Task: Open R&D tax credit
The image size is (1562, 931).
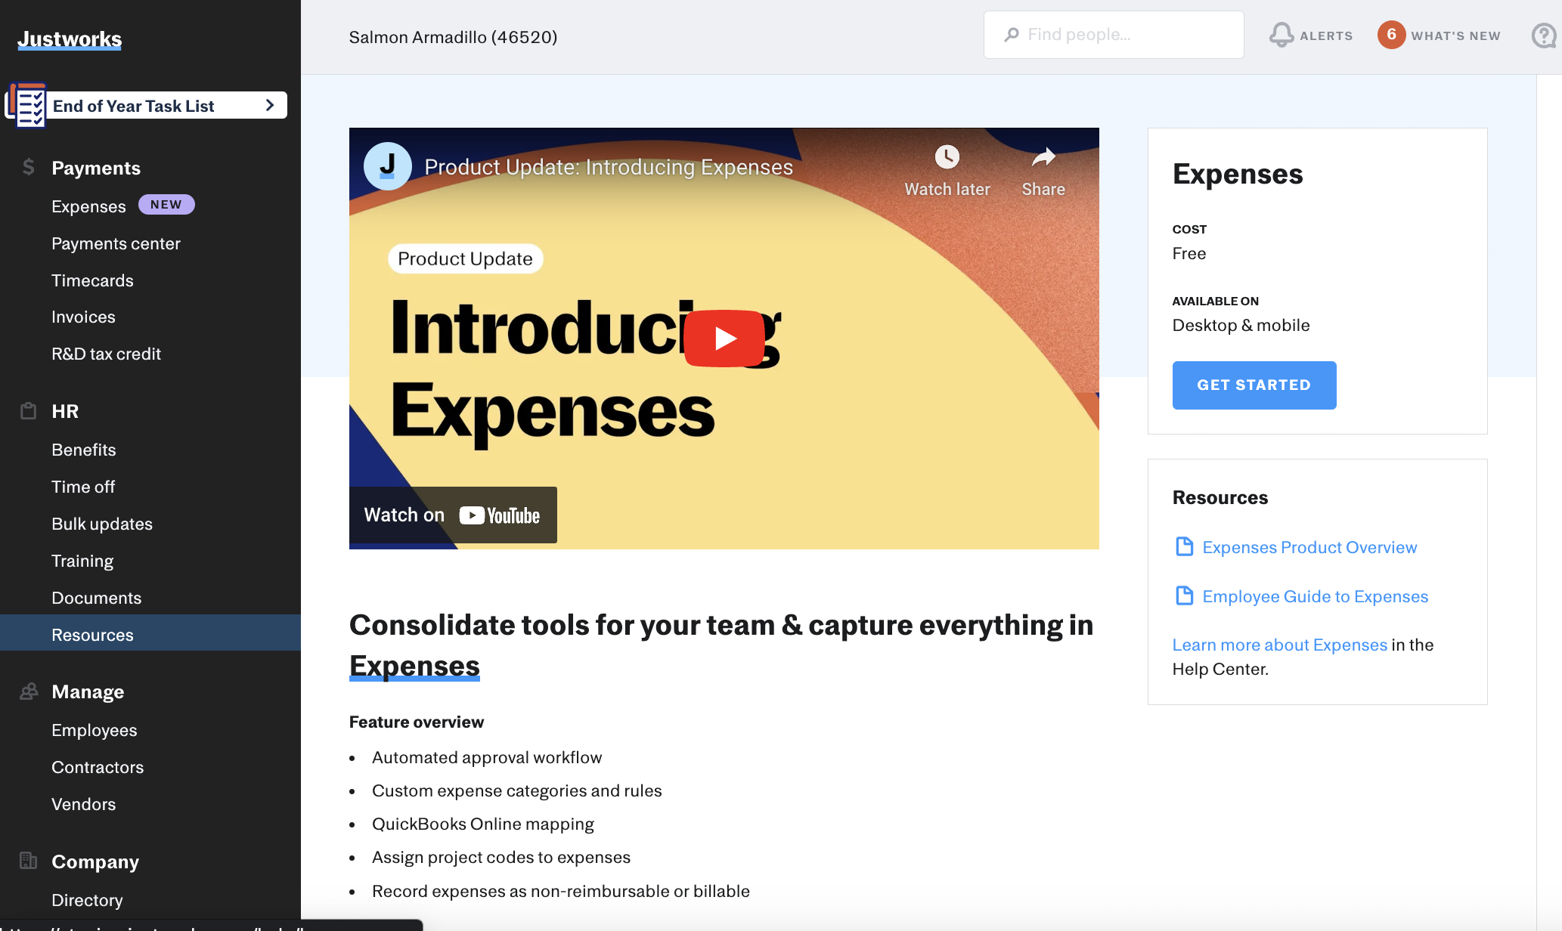Action: (x=106, y=354)
